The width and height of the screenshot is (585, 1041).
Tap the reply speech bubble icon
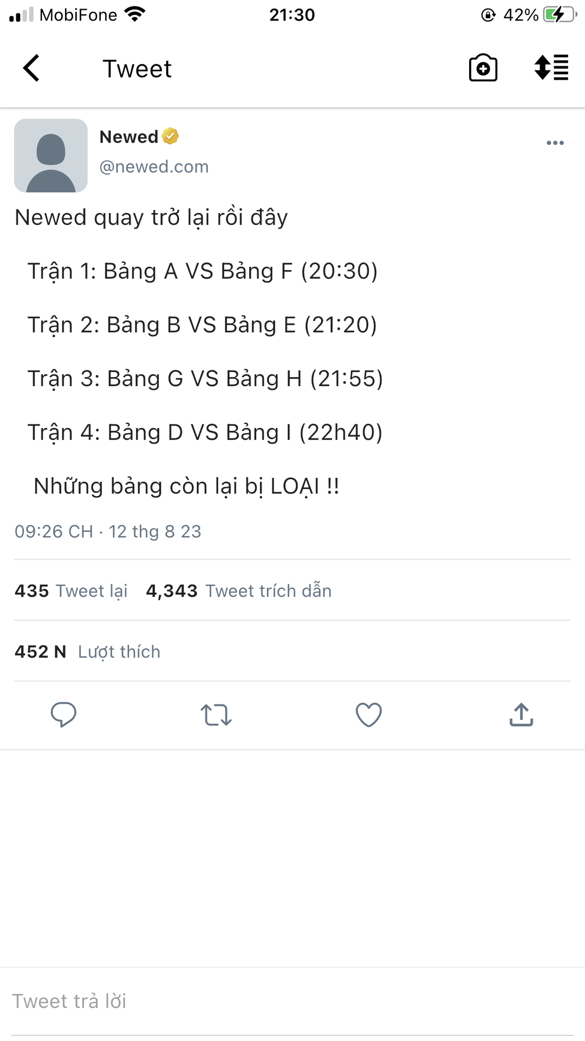click(x=63, y=715)
